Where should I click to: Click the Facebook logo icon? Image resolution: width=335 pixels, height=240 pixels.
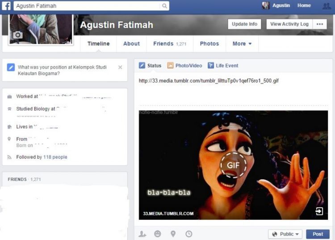pyautogui.click(x=6, y=5)
